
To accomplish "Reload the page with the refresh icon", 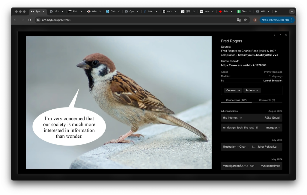I will [x=29, y=20].
